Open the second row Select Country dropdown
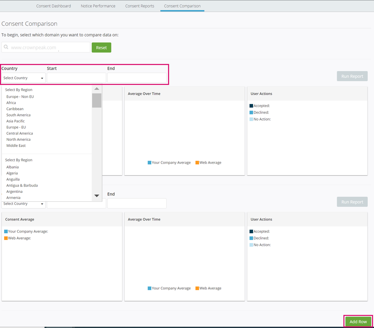Image resolution: width=374 pixels, height=328 pixels. point(23,204)
